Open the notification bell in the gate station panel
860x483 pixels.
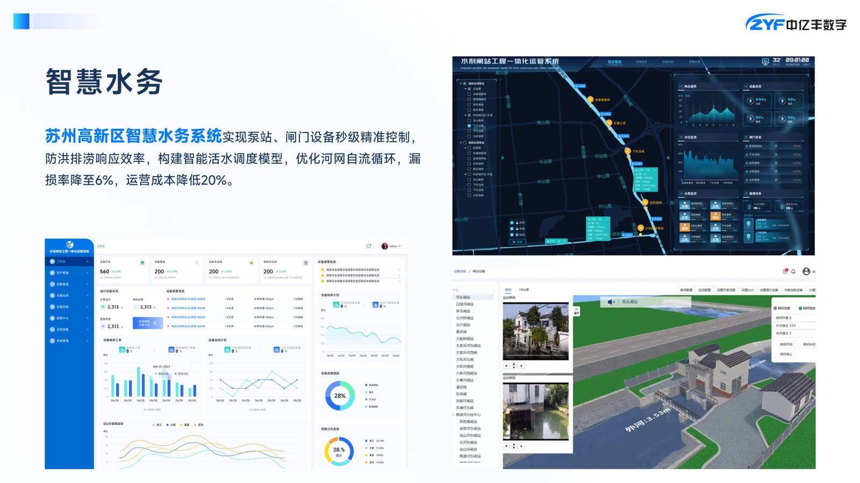(793, 272)
